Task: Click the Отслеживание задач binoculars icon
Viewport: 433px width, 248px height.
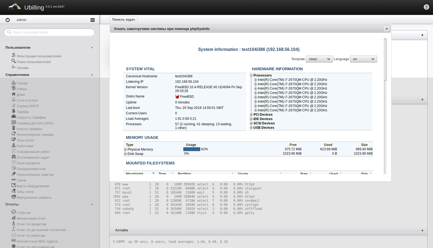Action: pos(14,157)
